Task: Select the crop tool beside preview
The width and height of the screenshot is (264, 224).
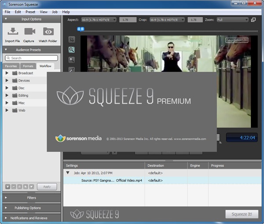Action: coord(72,40)
